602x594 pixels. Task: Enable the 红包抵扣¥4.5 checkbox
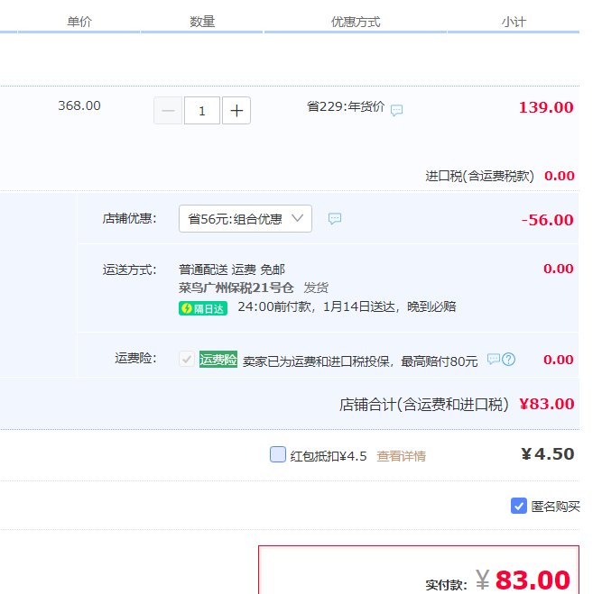pyautogui.click(x=278, y=455)
